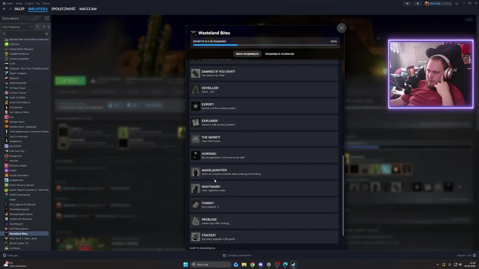Show hidden system tray icons

click(437, 265)
